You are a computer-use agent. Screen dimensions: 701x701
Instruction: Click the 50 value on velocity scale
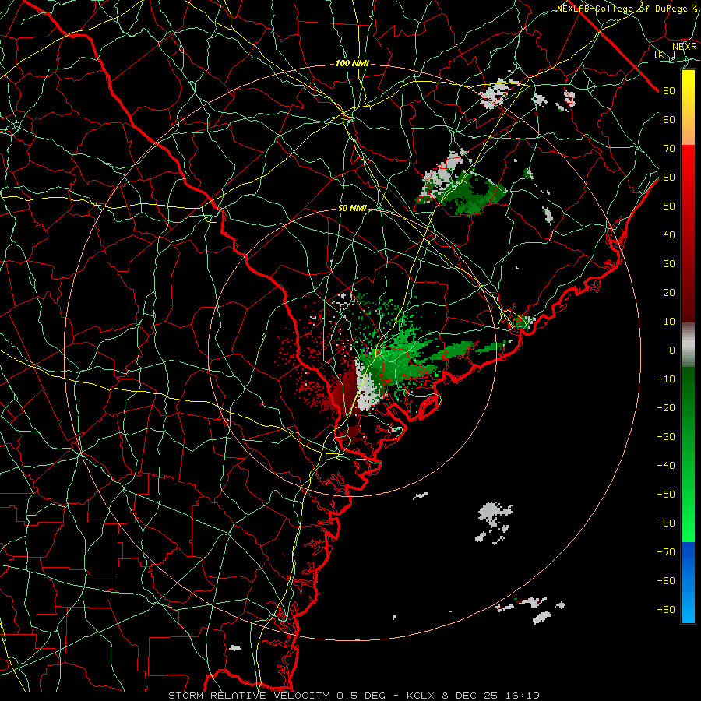coord(669,206)
